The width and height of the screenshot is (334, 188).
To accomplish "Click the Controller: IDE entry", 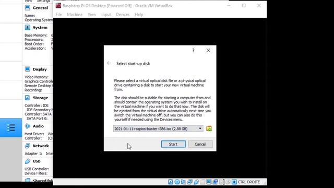I will pos(37,105).
